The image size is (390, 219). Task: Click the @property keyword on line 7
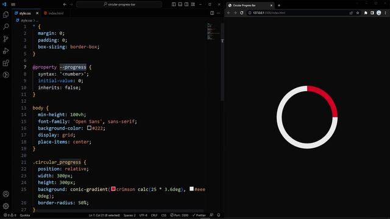[44, 67]
